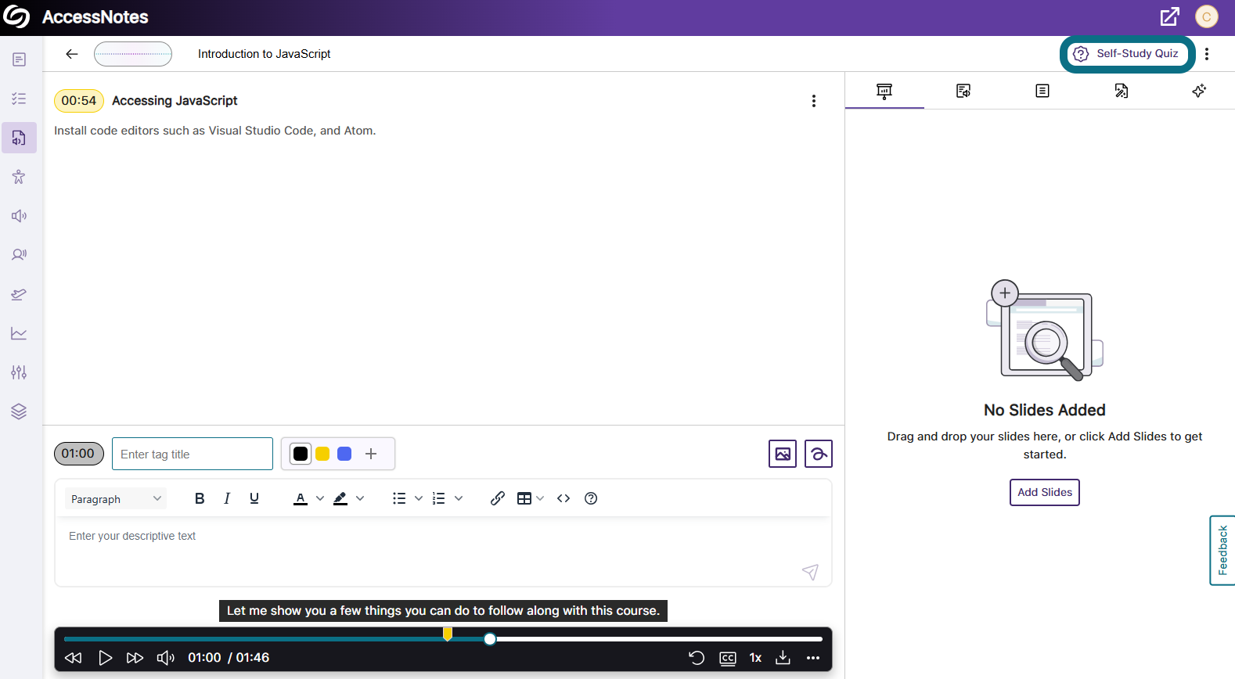
Task: Open the Feedback side tab
Action: click(x=1222, y=550)
